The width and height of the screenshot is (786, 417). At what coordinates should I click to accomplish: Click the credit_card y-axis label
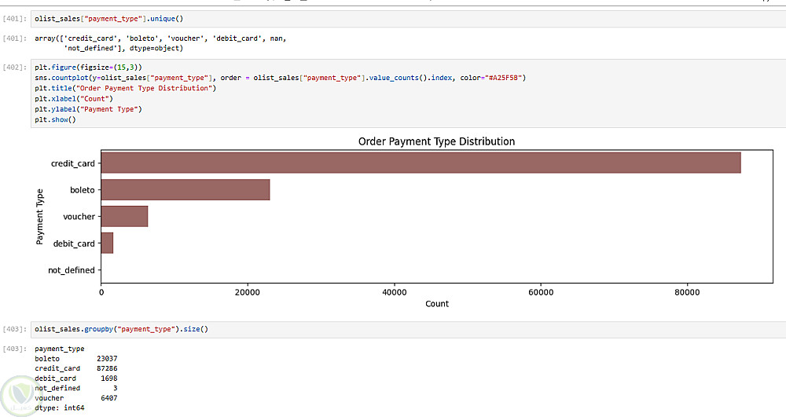[x=72, y=163]
